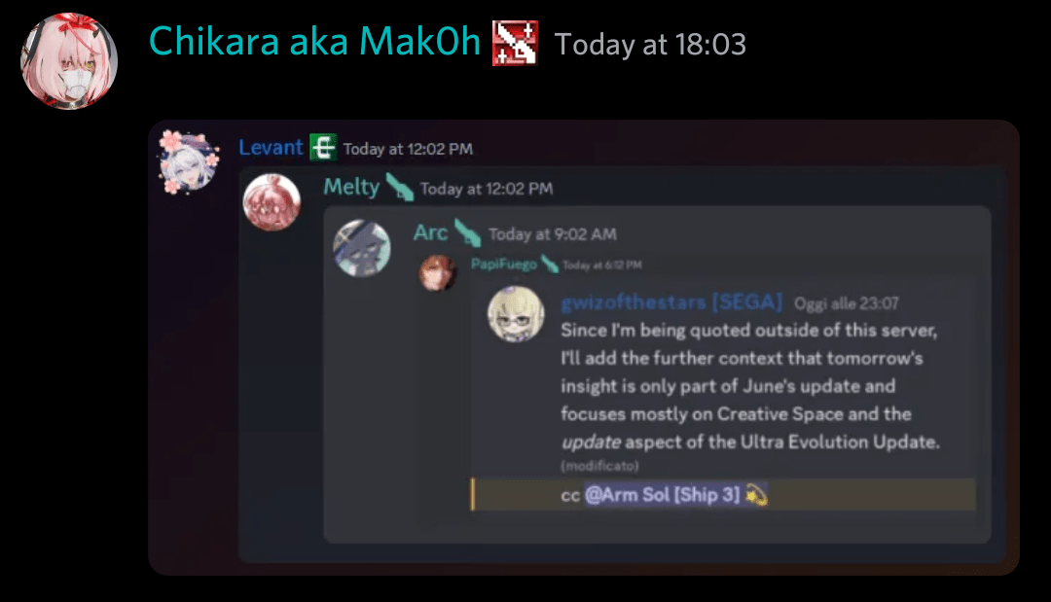Click the @Arm Sol [Ship 3] mention
Viewport: 1051px width, 602px height.
pos(663,495)
